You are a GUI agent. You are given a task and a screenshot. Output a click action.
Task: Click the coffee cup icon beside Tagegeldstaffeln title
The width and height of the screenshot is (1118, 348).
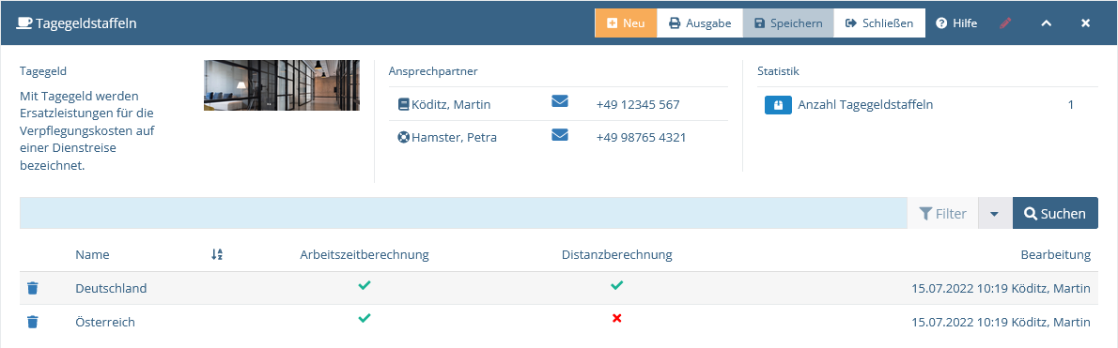tap(24, 23)
